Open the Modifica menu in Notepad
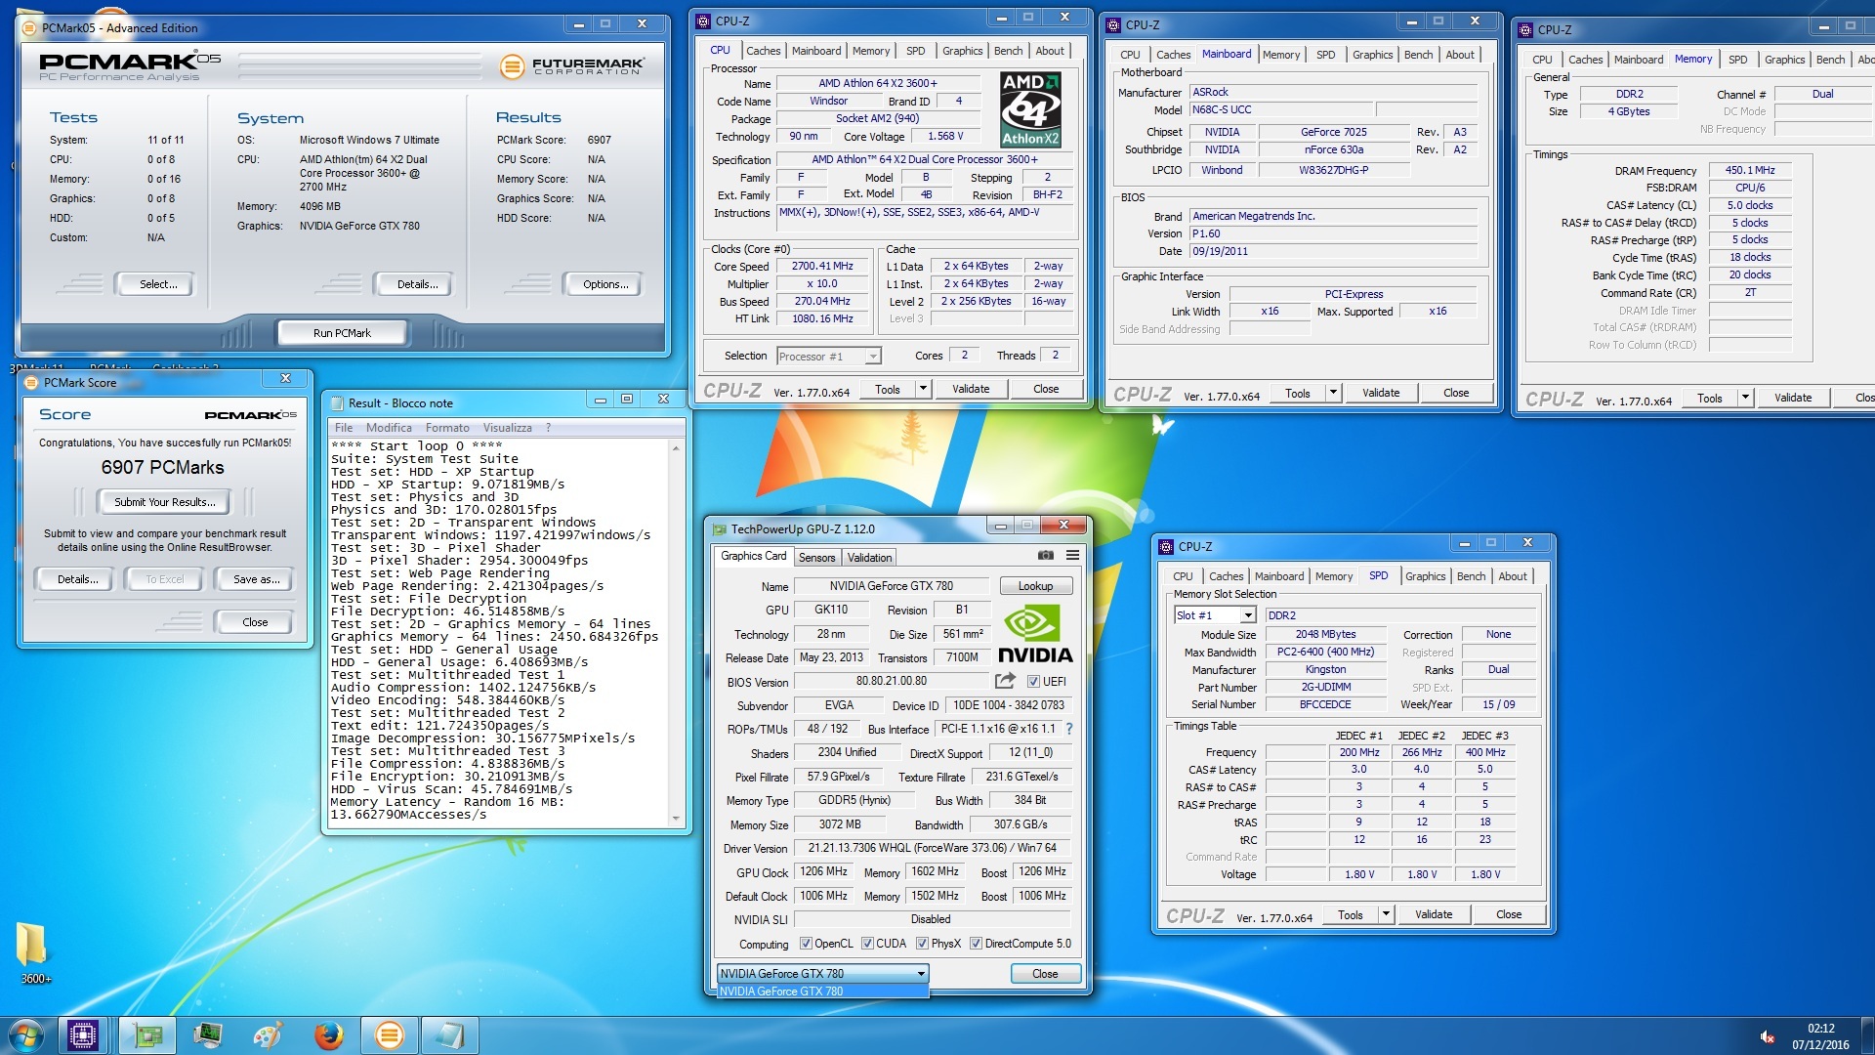The width and height of the screenshot is (1875, 1055). pyautogui.click(x=389, y=428)
